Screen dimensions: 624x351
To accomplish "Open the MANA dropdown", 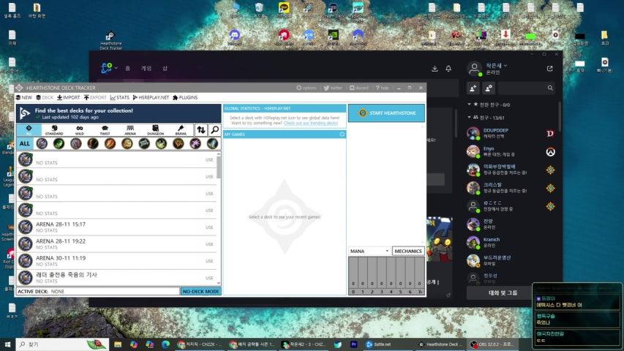I will (369, 251).
